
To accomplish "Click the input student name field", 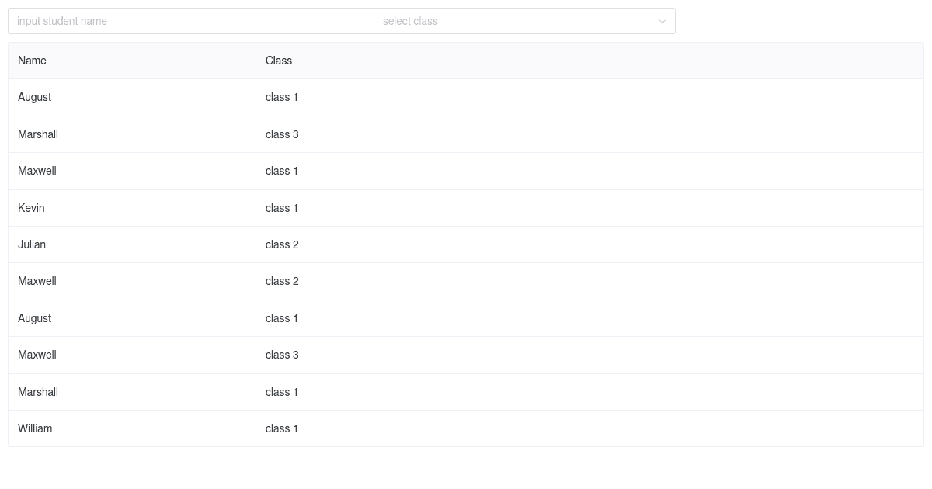I will (190, 21).
